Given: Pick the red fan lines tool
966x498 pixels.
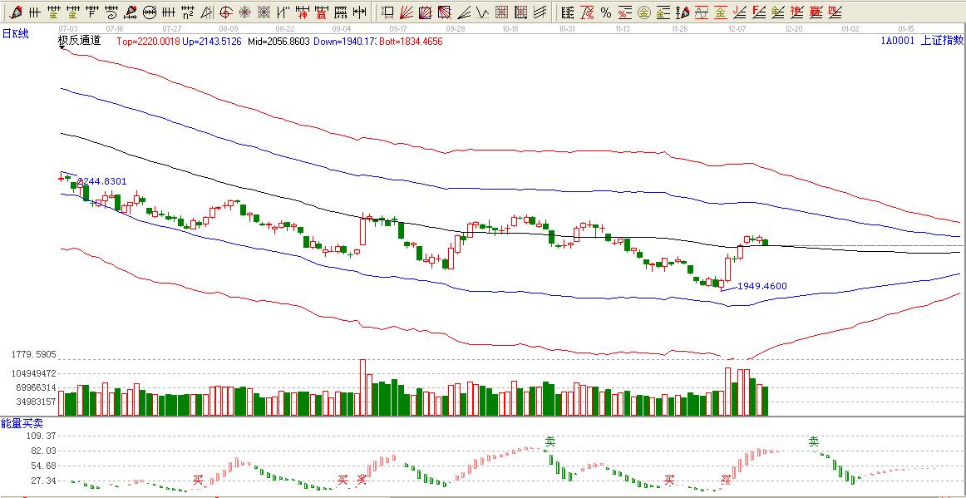Looking at the screenshot, I should pyautogui.click(x=406, y=12).
